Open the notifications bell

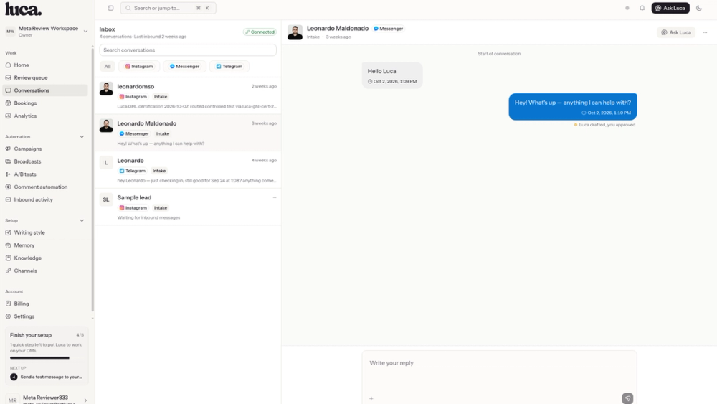pos(642,8)
